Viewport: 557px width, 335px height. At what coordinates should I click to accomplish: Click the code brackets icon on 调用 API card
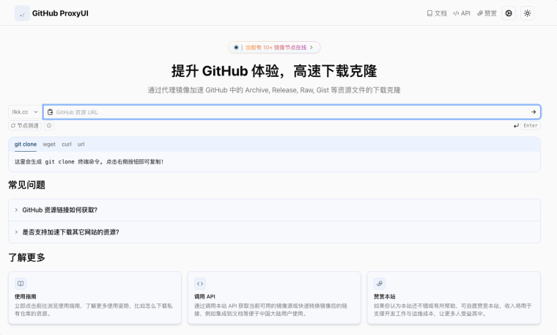(x=200, y=284)
